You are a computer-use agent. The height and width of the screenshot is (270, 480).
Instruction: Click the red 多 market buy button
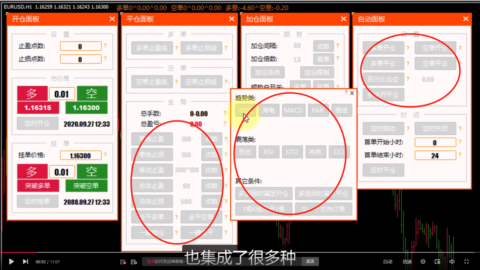(32, 93)
